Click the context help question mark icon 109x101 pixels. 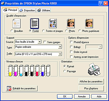click(101, 4)
